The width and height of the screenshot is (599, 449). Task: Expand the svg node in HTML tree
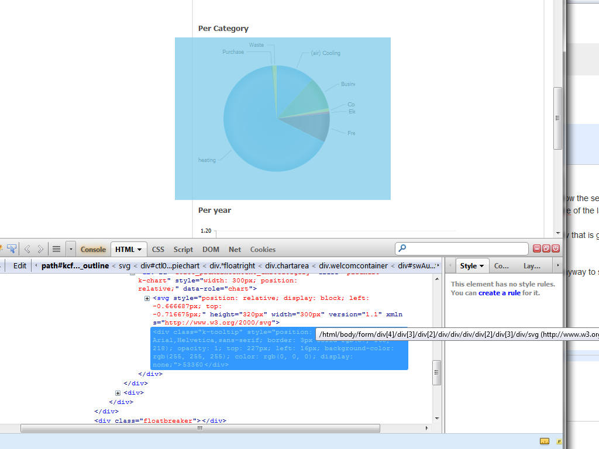coord(147,298)
